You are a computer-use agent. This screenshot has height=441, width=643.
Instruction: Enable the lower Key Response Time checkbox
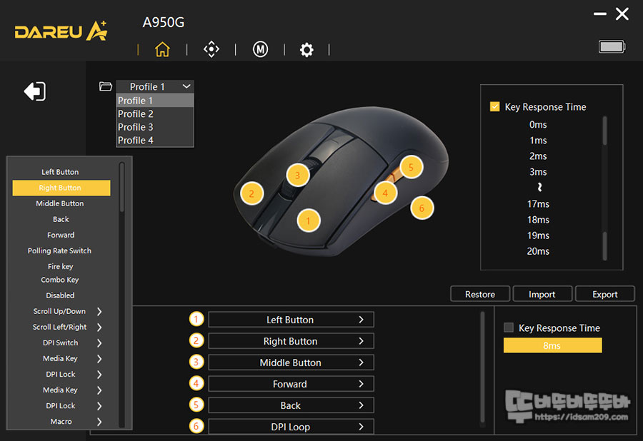[509, 327]
